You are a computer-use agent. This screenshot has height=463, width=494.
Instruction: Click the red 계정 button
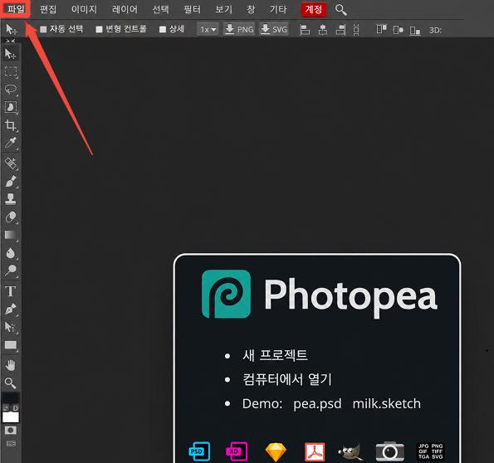[314, 10]
